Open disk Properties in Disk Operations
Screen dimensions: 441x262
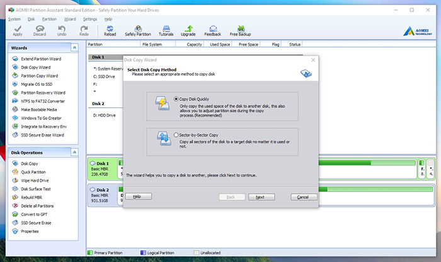tap(30, 231)
